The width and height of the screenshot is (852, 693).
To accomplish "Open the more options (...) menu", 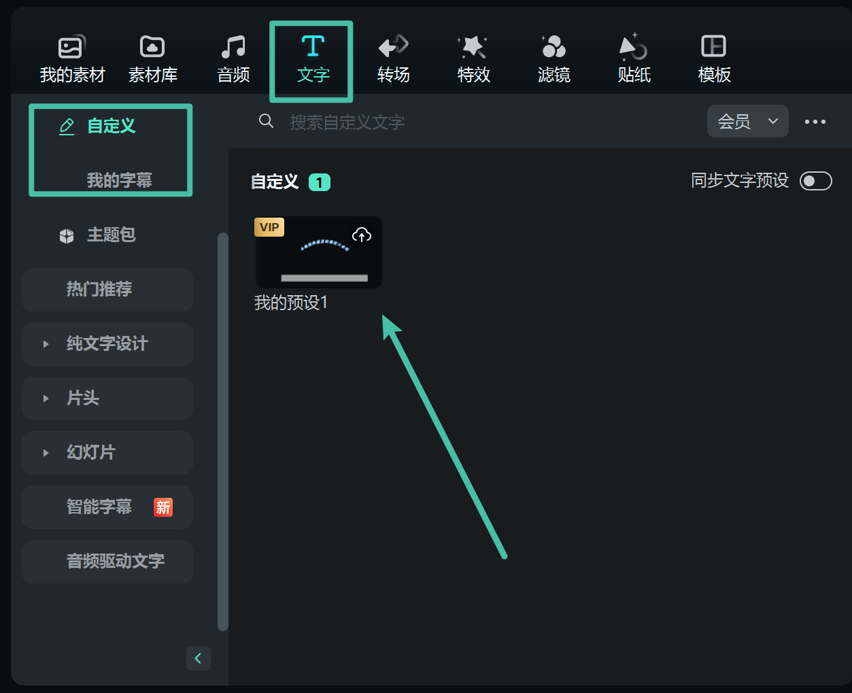I will pos(815,121).
